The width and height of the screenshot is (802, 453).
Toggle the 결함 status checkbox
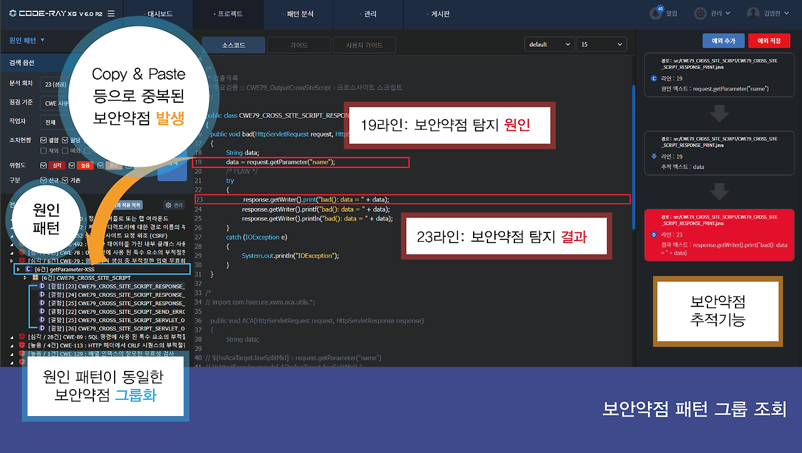(x=43, y=140)
